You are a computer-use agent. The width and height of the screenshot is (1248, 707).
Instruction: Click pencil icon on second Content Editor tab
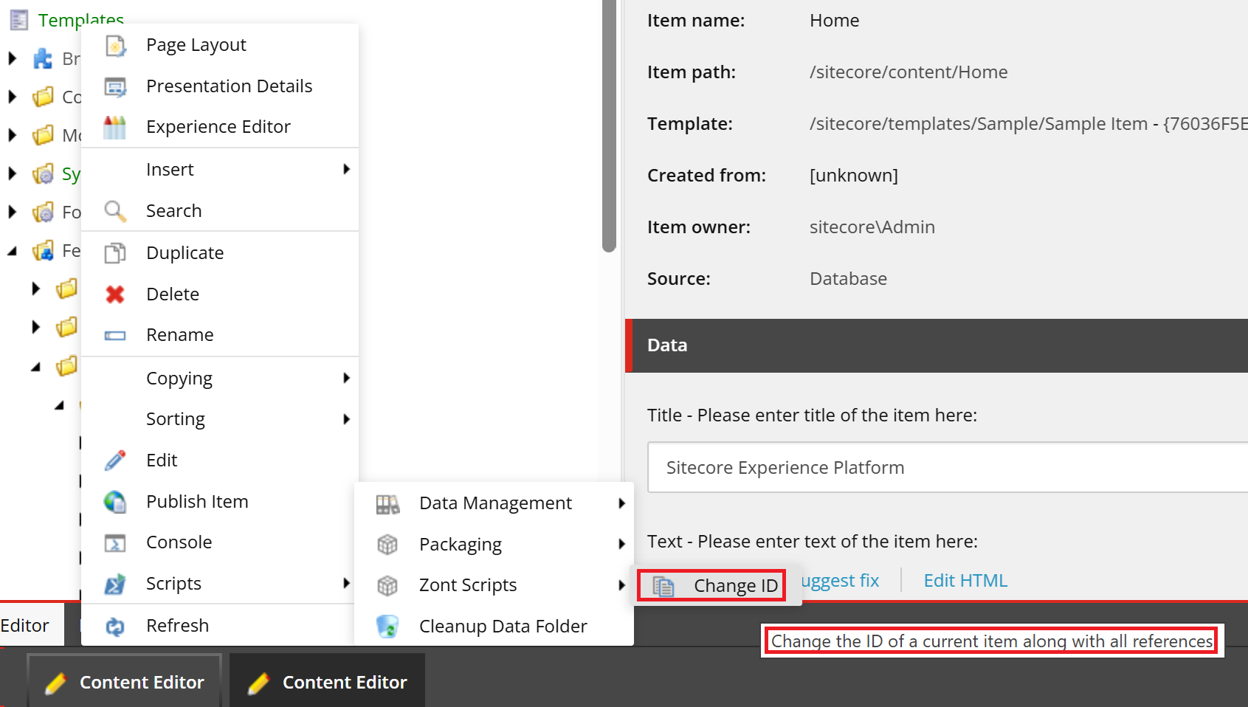point(258,683)
